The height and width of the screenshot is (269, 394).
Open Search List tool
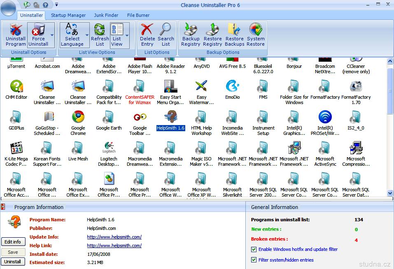166,35
